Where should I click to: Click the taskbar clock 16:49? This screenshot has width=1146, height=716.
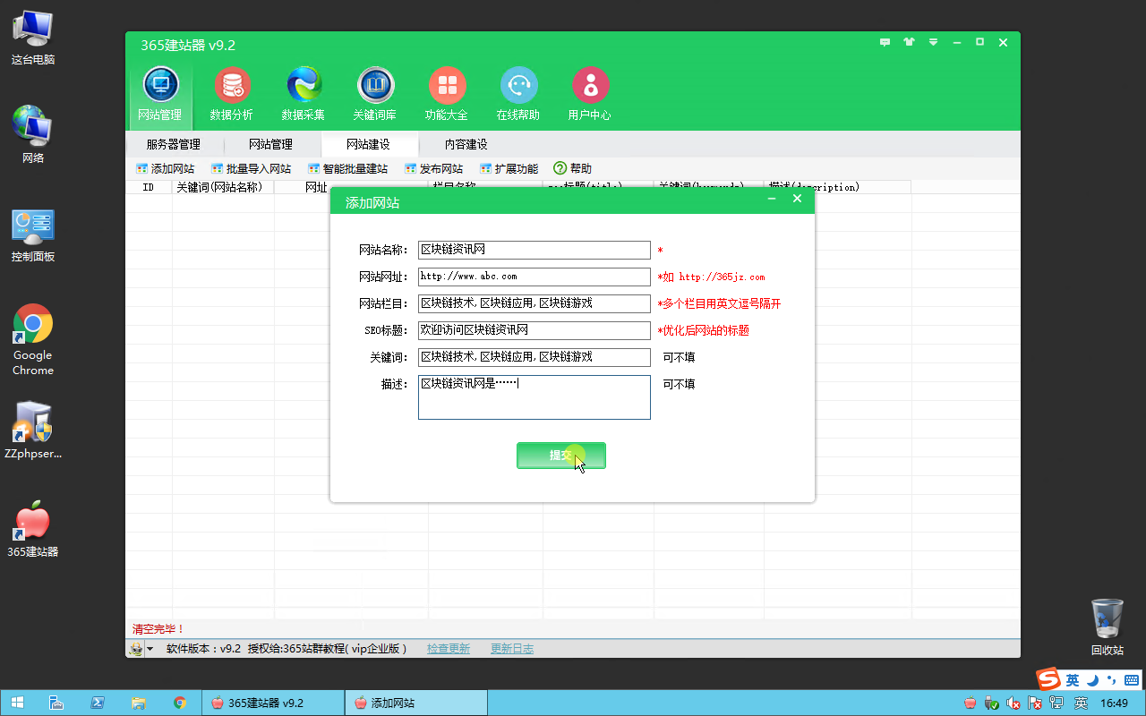point(1114,703)
